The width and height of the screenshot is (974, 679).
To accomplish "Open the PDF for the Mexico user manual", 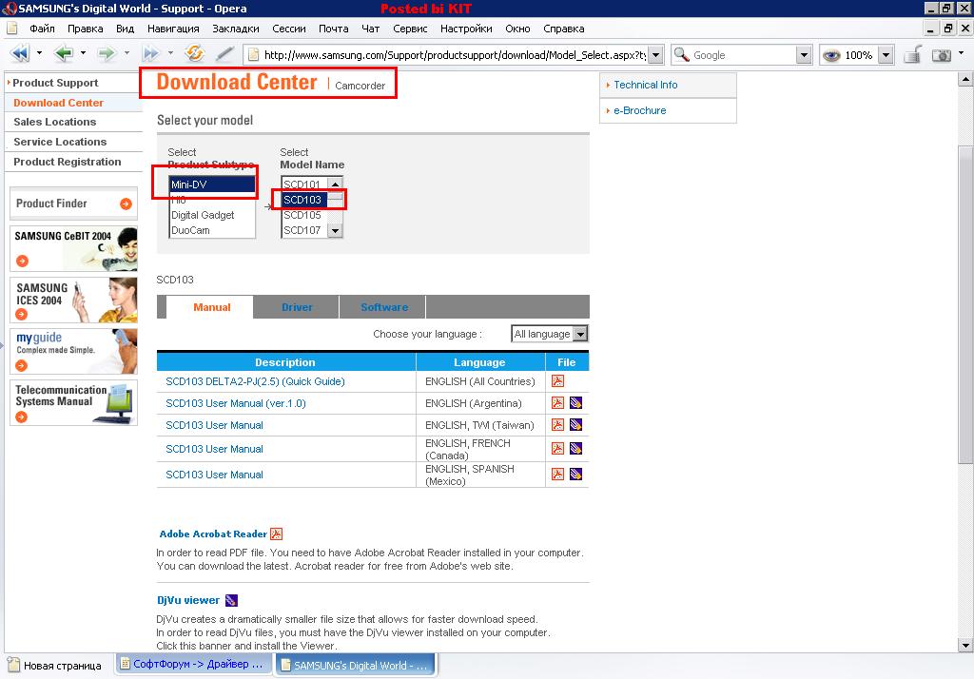I will coord(557,474).
